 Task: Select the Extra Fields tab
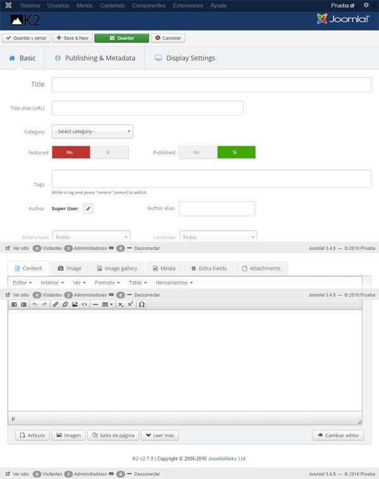coord(209,268)
